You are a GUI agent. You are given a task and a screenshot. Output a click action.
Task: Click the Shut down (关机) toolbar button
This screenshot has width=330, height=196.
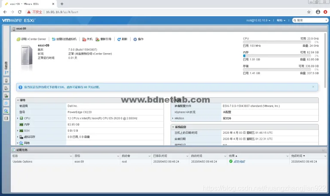(x=87, y=39)
